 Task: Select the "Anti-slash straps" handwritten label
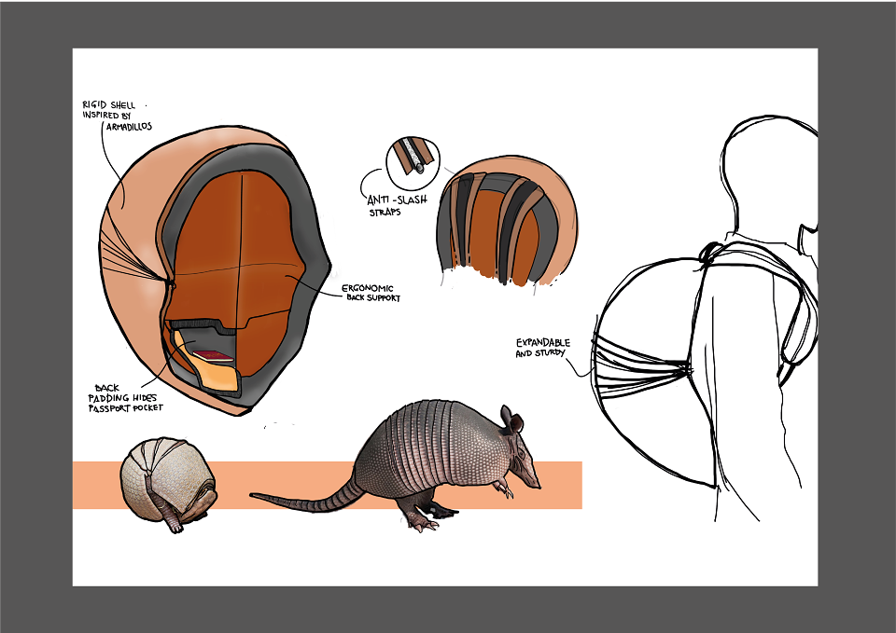[x=396, y=205]
